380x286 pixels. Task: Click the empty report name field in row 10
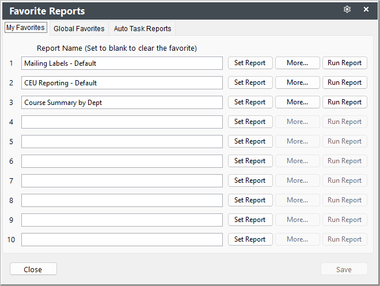[x=122, y=240]
